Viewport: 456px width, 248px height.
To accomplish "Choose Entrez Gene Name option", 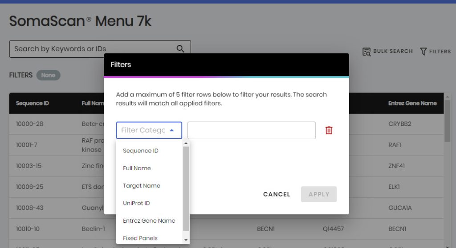I will pos(150,220).
